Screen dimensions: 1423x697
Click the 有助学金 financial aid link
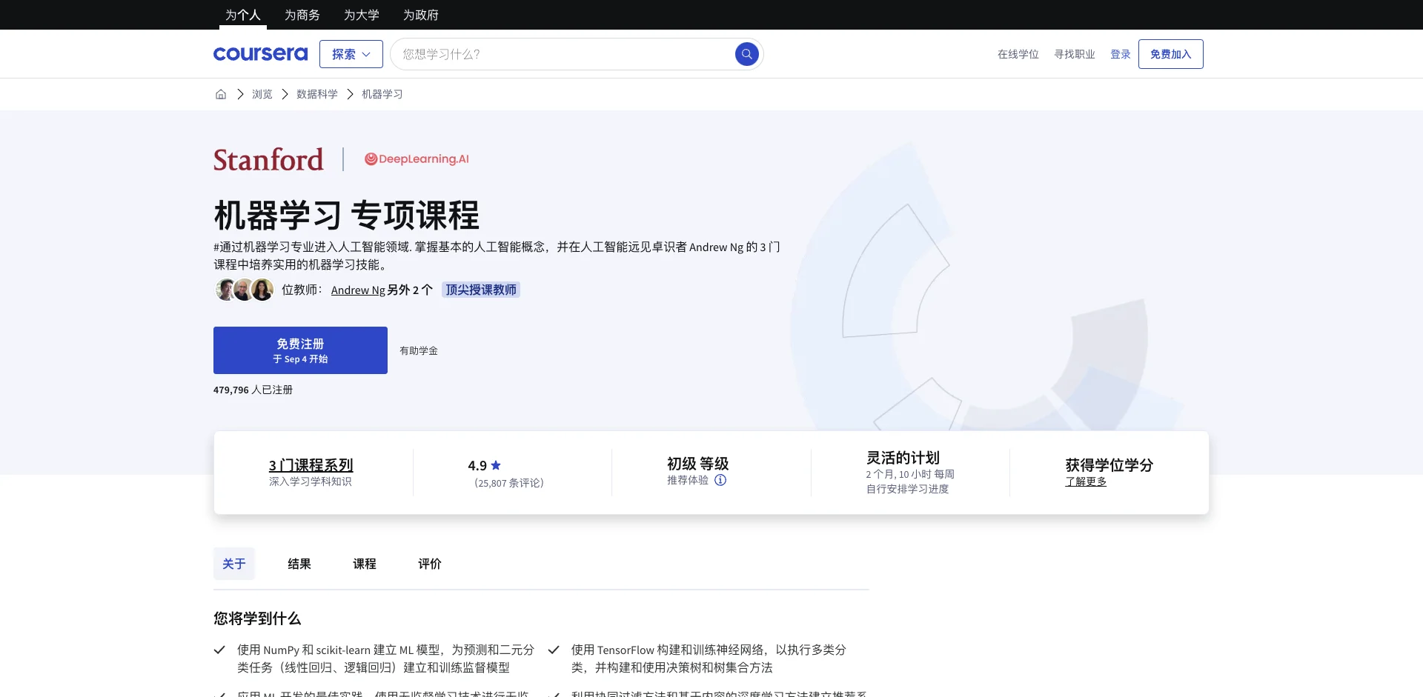(419, 350)
